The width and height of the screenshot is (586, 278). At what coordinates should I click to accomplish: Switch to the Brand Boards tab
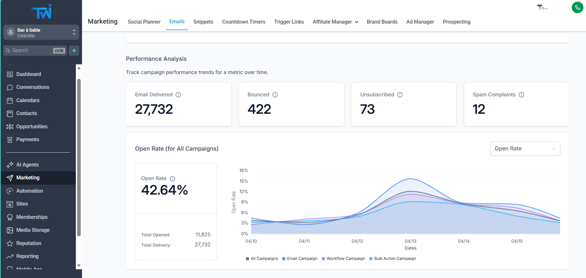click(382, 22)
